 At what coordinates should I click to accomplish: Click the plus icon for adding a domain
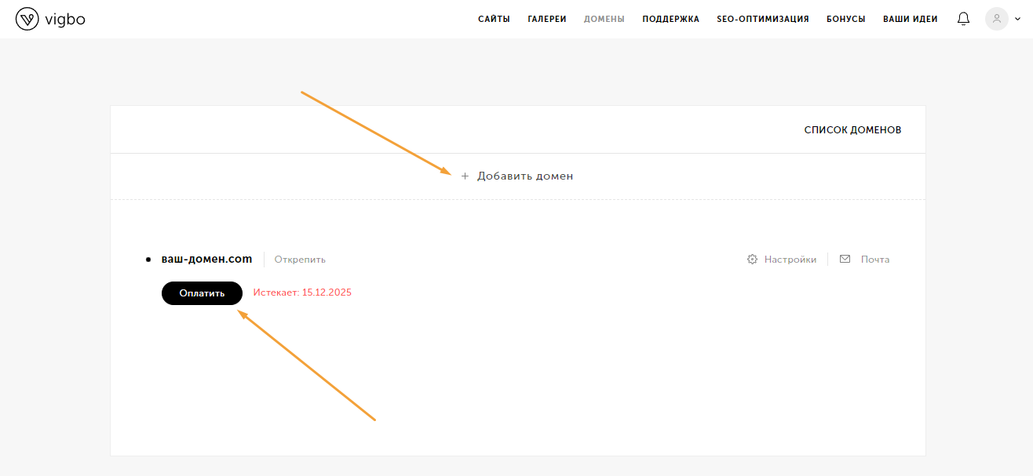(x=465, y=176)
